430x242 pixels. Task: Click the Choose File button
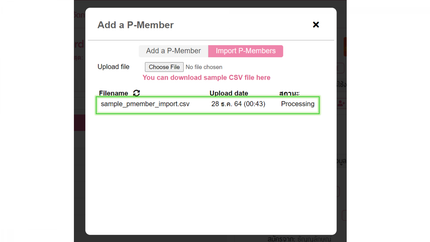click(x=164, y=67)
